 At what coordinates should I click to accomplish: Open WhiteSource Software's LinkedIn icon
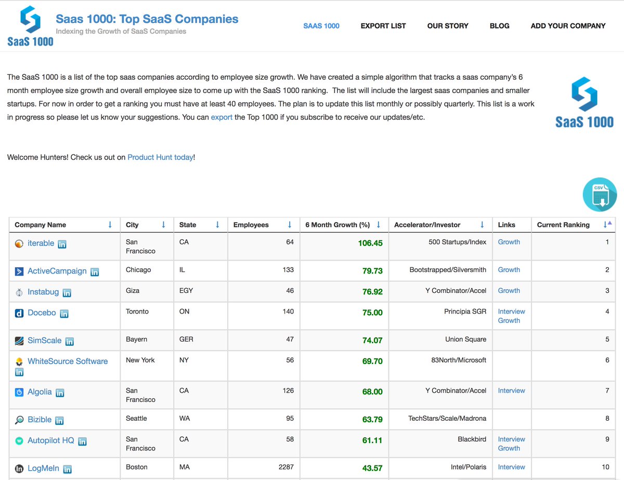click(19, 372)
